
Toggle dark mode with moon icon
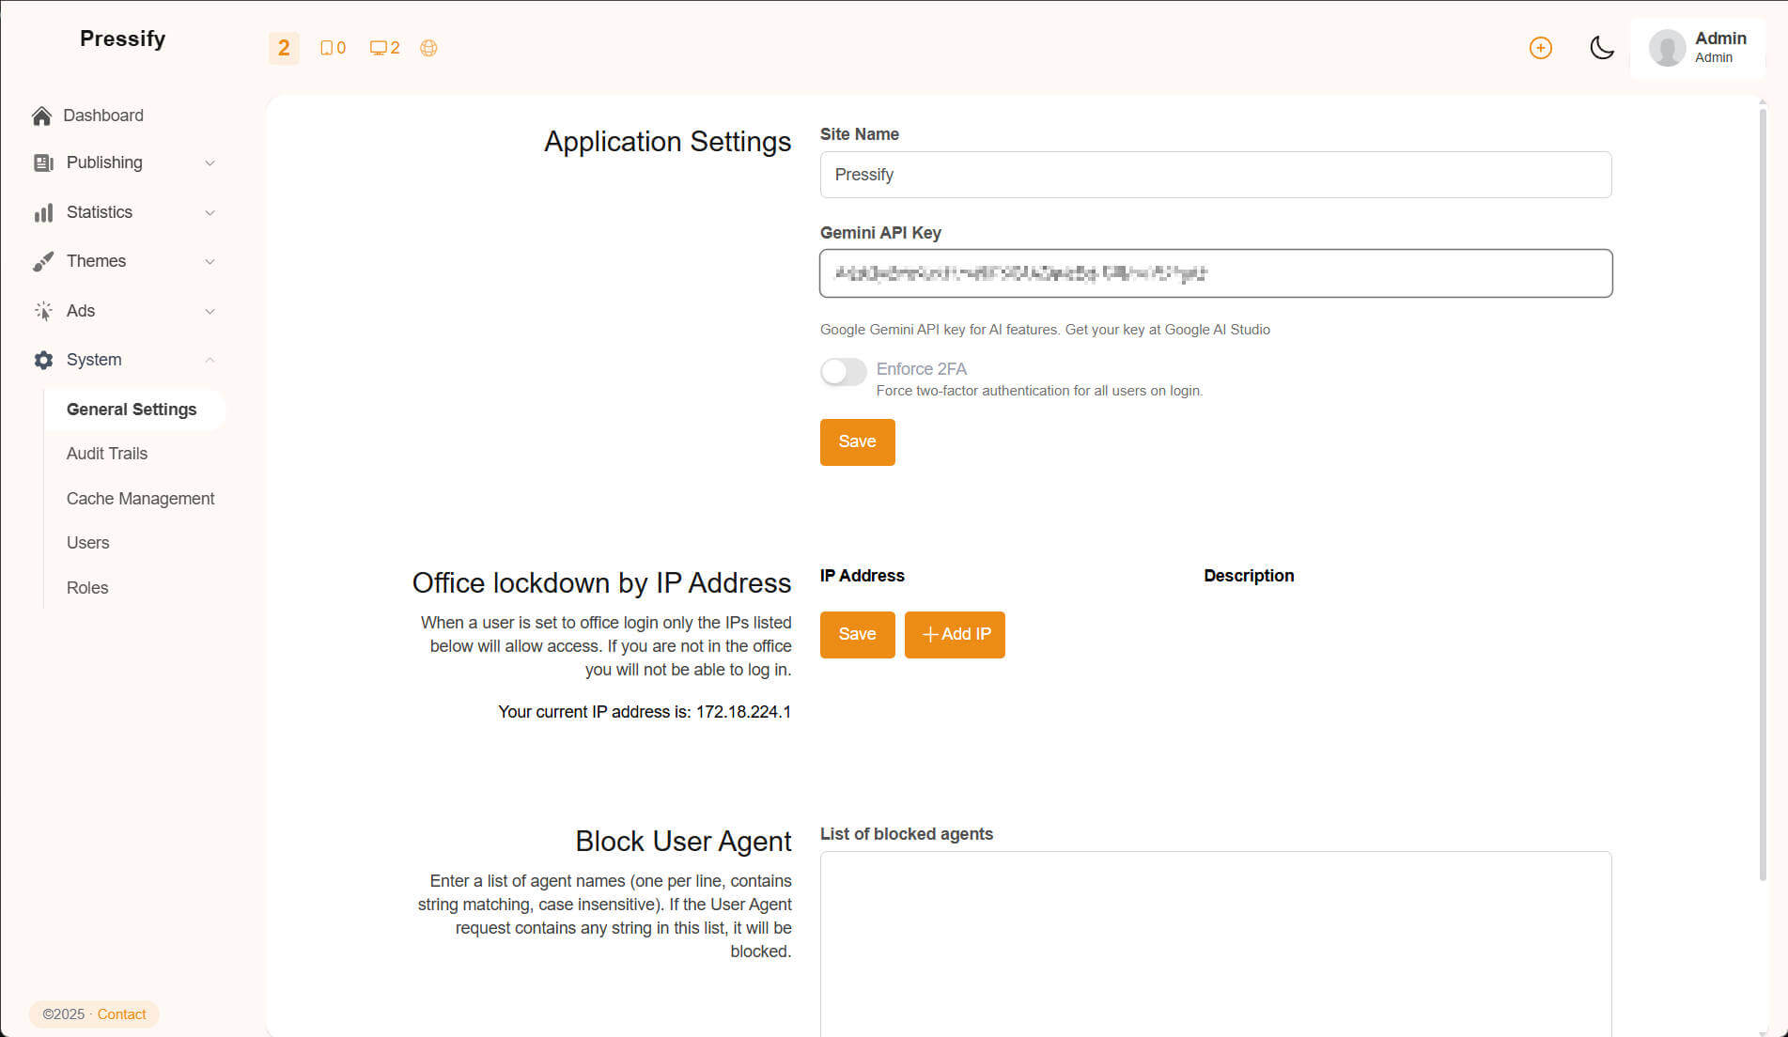[1601, 48]
